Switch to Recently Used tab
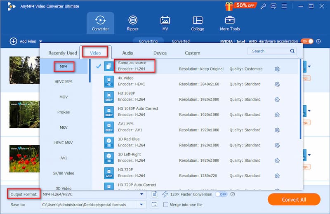330x214 pixels. pos(63,53)
